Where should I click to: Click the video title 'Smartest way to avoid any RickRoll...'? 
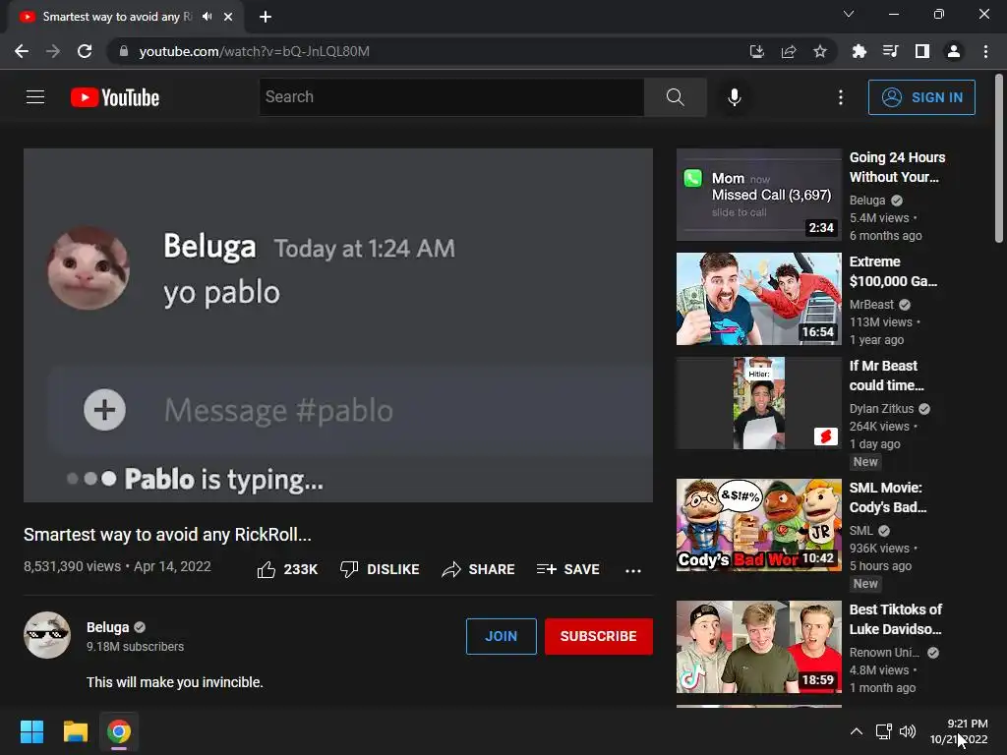[x=167, y=535]
